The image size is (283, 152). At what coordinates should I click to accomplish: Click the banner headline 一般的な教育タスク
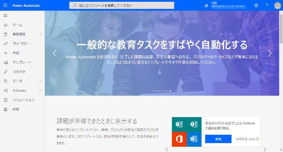162,45
